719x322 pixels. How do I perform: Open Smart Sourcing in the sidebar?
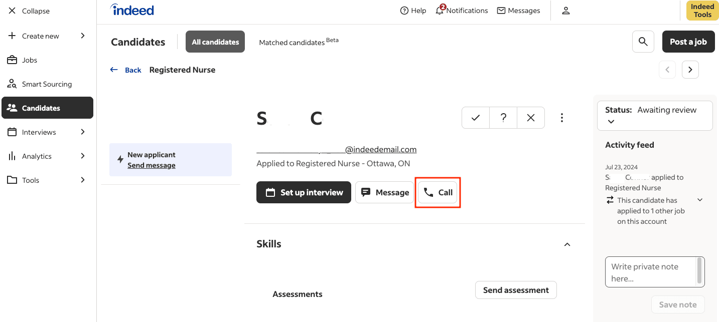tap(47, 84)
